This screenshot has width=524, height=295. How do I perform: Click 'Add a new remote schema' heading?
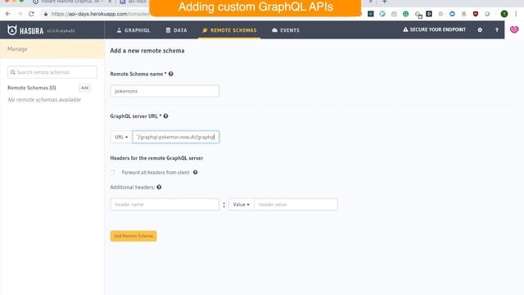(x=147, y=51)
